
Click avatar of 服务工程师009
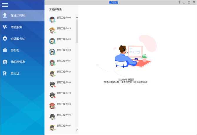tap(52, 63)
